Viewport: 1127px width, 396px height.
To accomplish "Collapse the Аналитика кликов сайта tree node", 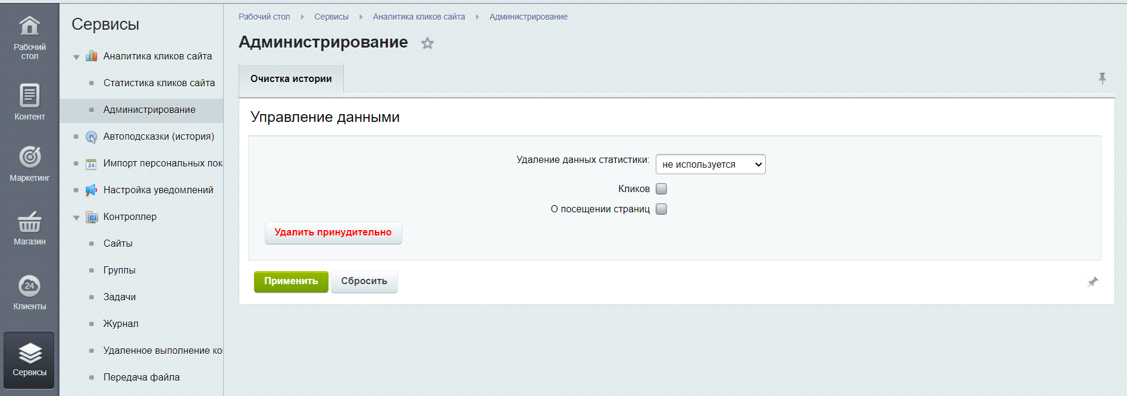I will (76, 57).
